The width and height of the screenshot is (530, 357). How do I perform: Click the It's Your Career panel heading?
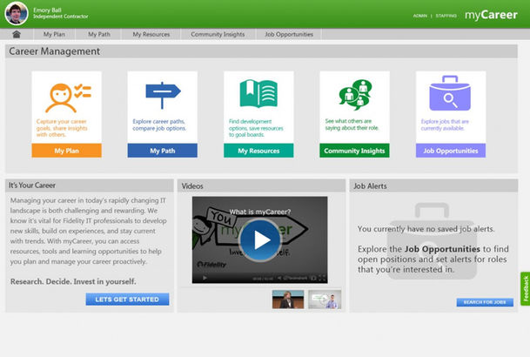coord(32,185)
